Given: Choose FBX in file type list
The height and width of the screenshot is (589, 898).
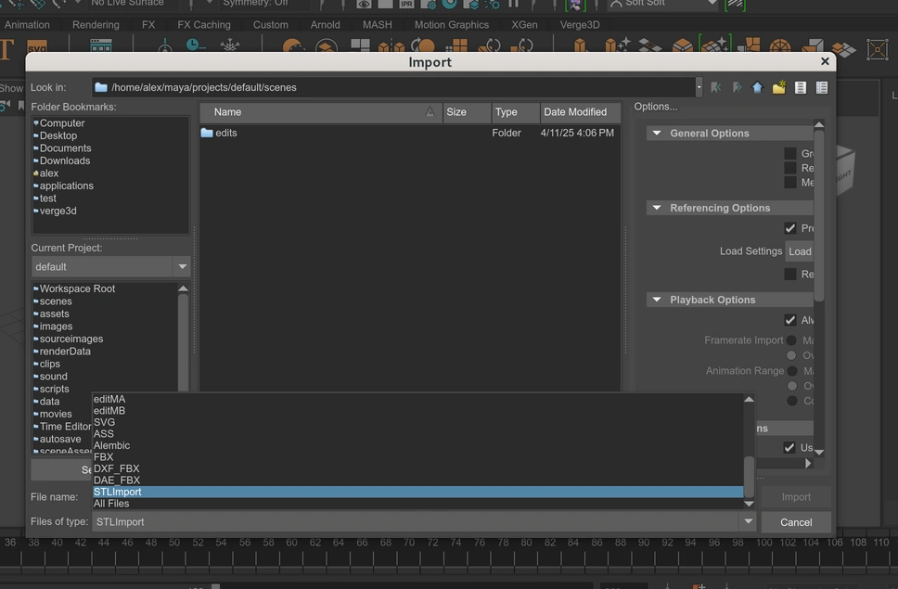Looking at the screenshot, I should point(417,456).
